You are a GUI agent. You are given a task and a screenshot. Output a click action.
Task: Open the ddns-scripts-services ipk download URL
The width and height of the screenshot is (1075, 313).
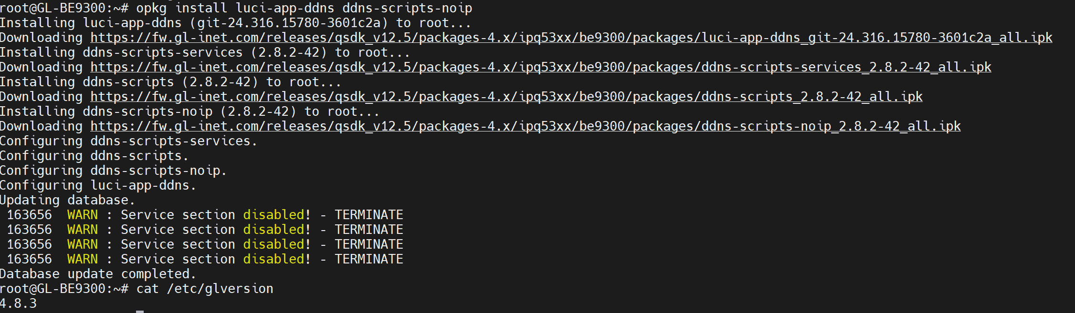(540, 67)
